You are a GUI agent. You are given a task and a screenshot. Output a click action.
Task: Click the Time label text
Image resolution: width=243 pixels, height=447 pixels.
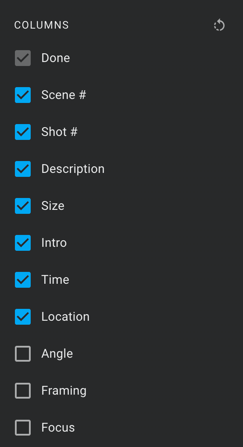pyautogui.click(x=55, y=280)
